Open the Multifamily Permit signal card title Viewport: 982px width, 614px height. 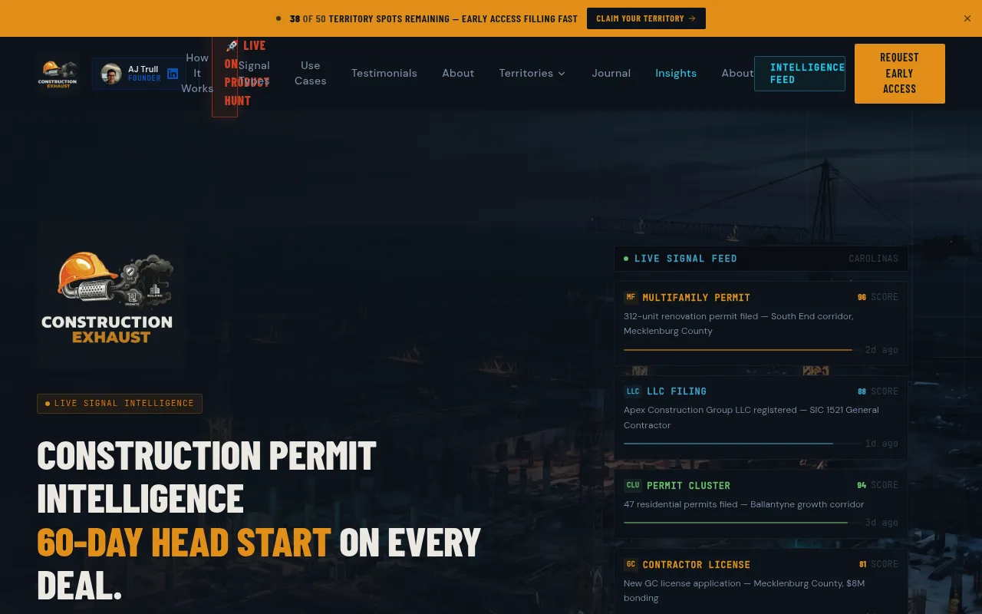pyautogui.click(x=697, y=298)
